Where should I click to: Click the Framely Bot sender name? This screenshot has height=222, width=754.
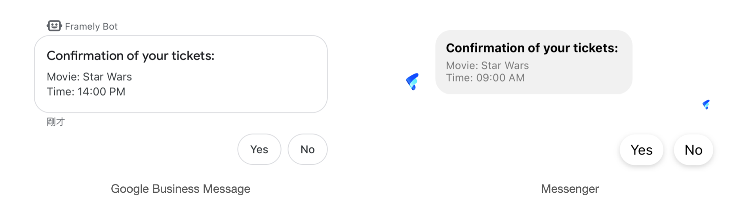91,26
